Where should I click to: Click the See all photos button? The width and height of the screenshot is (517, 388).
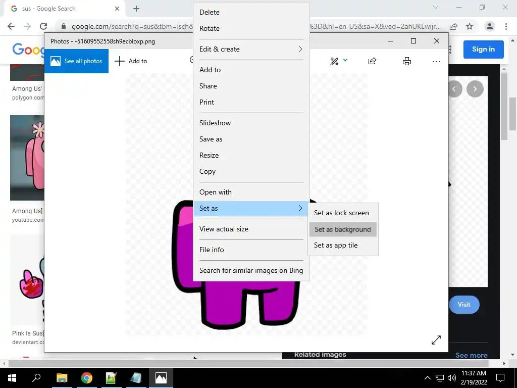tap(76, 61)
